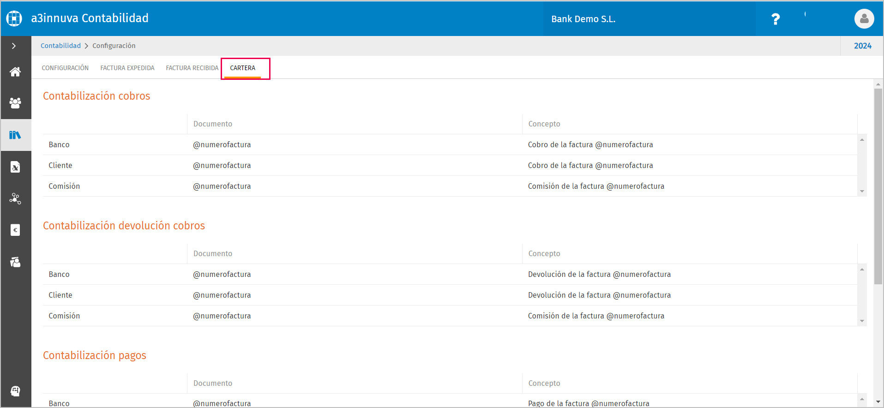Click the up arrow in Contabilización pagos table scrollbar
The width and height of the screenshot is (884, 408).
coord(862,399)
